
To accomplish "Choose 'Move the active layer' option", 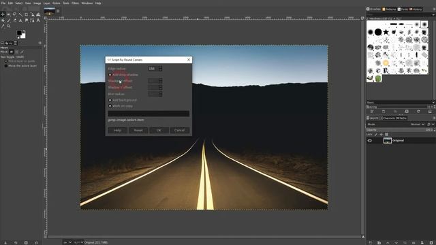I will [20, 66].
